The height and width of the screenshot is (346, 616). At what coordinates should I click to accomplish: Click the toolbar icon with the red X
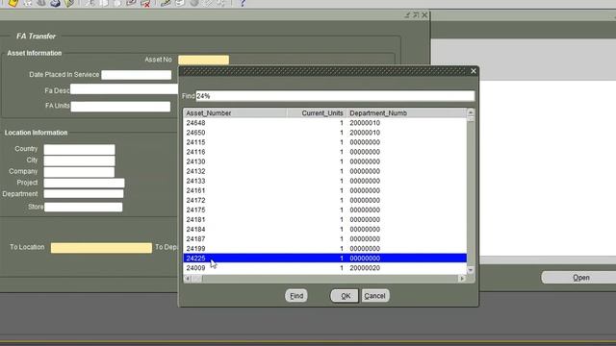pos(145,3)
